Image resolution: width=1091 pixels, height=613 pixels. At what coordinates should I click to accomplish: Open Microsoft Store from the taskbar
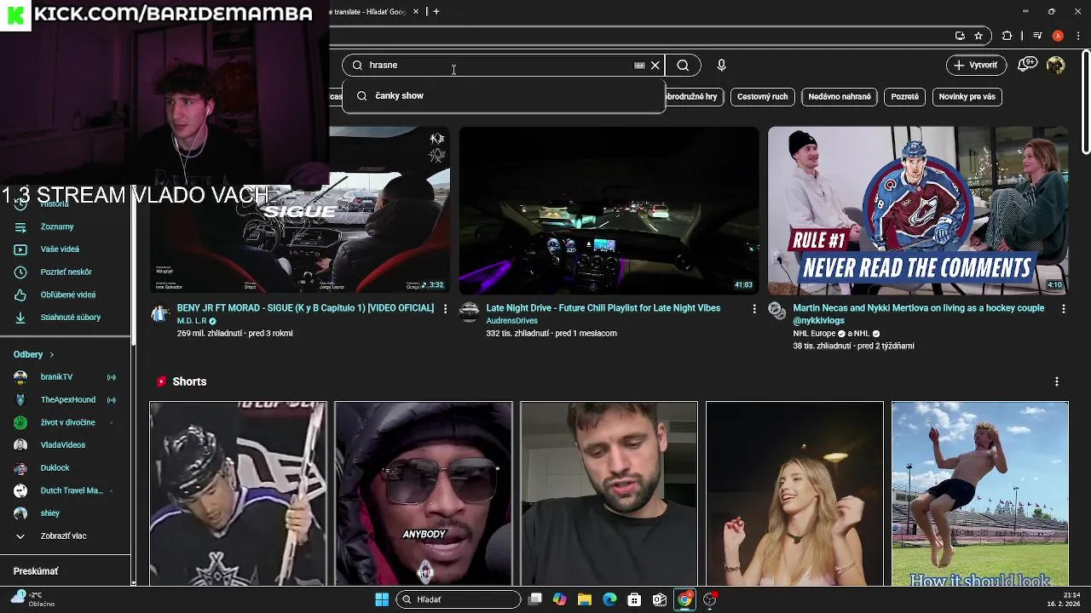click(634, 599)
